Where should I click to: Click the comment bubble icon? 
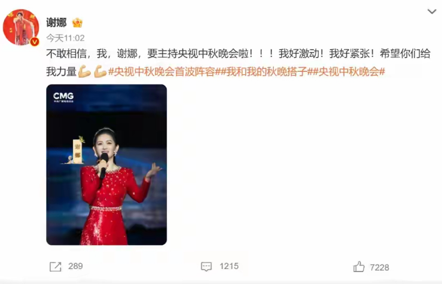coord(206,267)
